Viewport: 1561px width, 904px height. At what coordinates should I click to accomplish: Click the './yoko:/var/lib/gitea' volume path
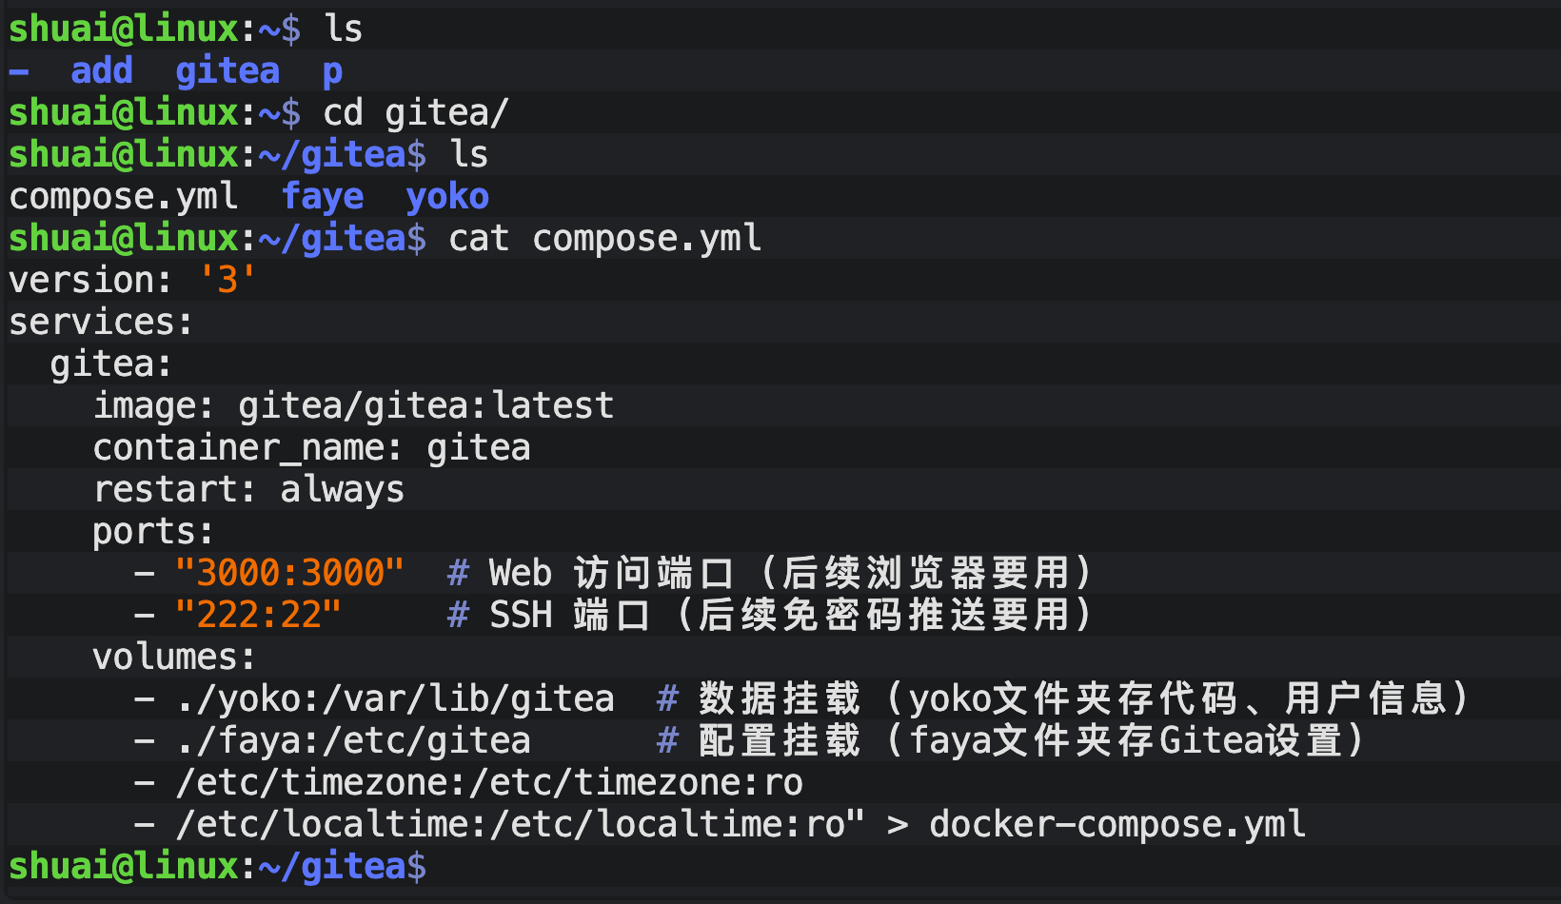pyautogui.click(x=394, y=699)
